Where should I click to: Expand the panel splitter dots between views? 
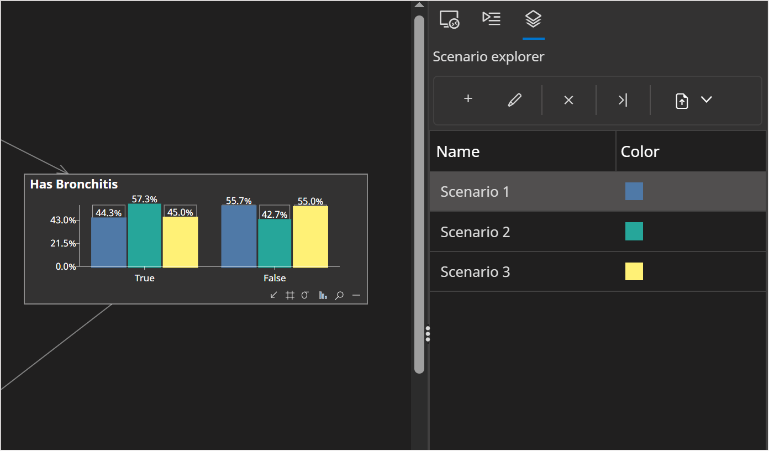(428, 333)
